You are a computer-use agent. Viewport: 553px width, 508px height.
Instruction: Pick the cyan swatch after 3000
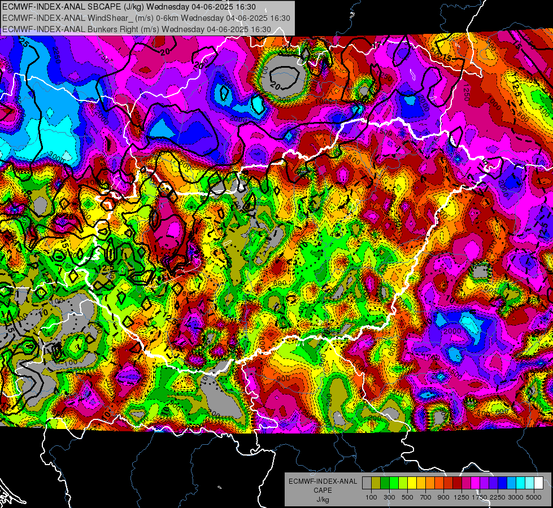click(521, 483)
